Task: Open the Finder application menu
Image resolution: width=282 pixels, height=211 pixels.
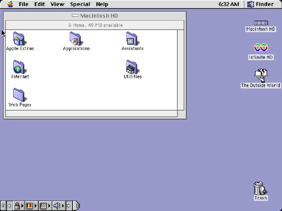Action: [261, 4]
